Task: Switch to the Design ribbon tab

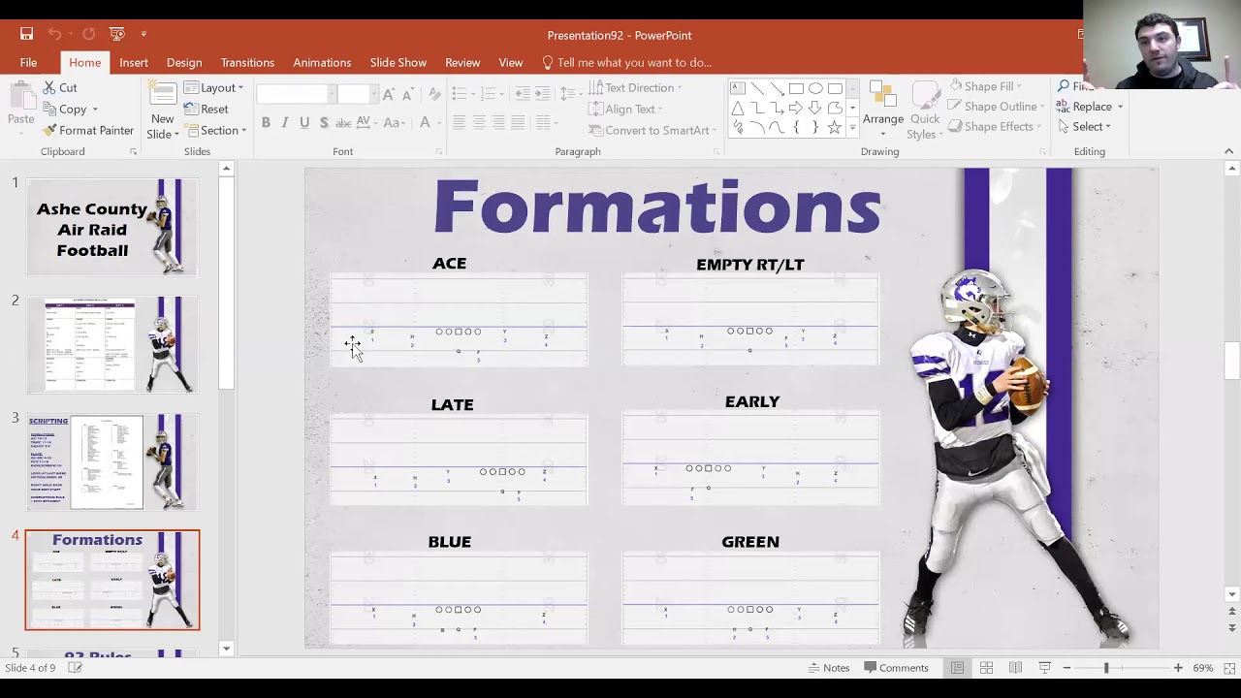Action: pos(184,62)
